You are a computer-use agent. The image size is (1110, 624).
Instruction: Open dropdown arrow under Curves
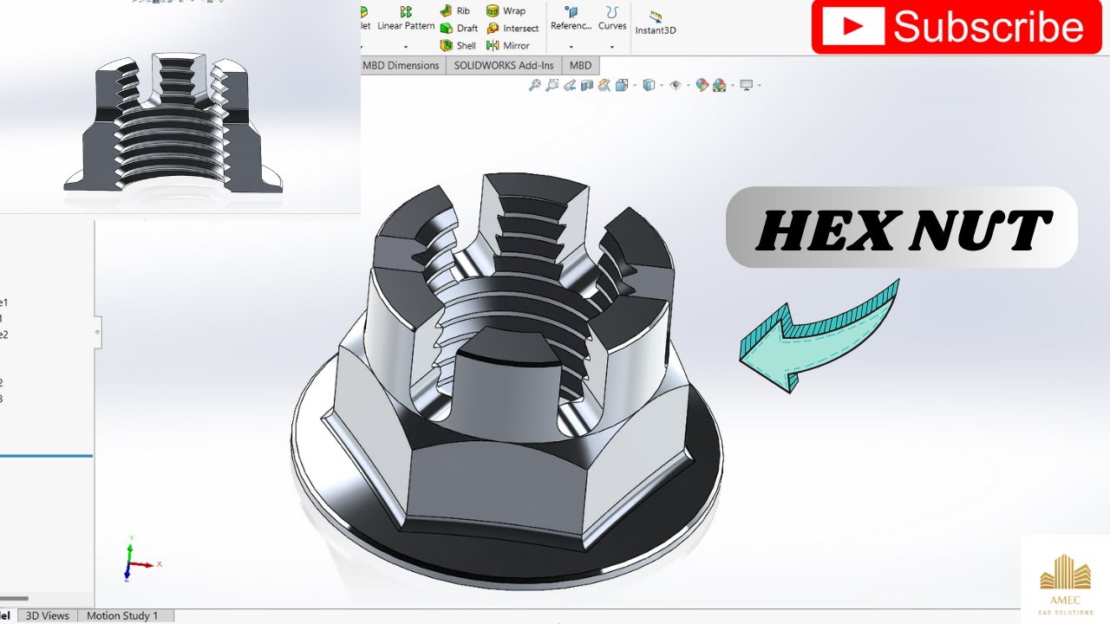612,46
